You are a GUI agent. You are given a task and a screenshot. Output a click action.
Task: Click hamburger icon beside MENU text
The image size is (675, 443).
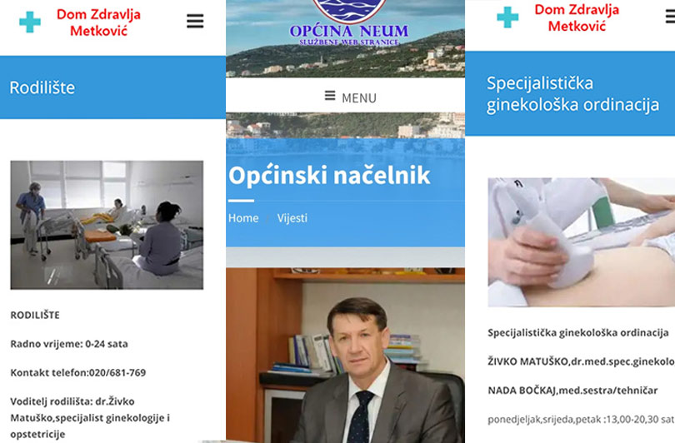pos(330,96)
